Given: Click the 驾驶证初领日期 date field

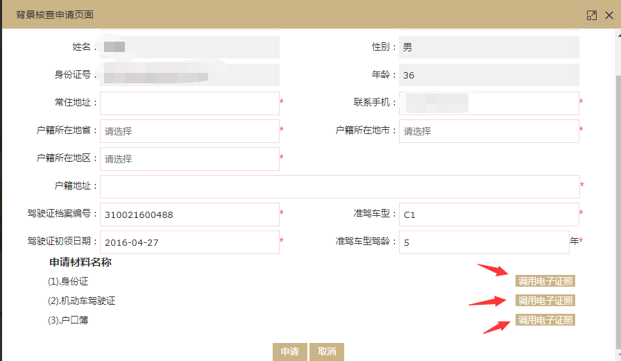Looking at the screenshot, I should click(189, 242).
